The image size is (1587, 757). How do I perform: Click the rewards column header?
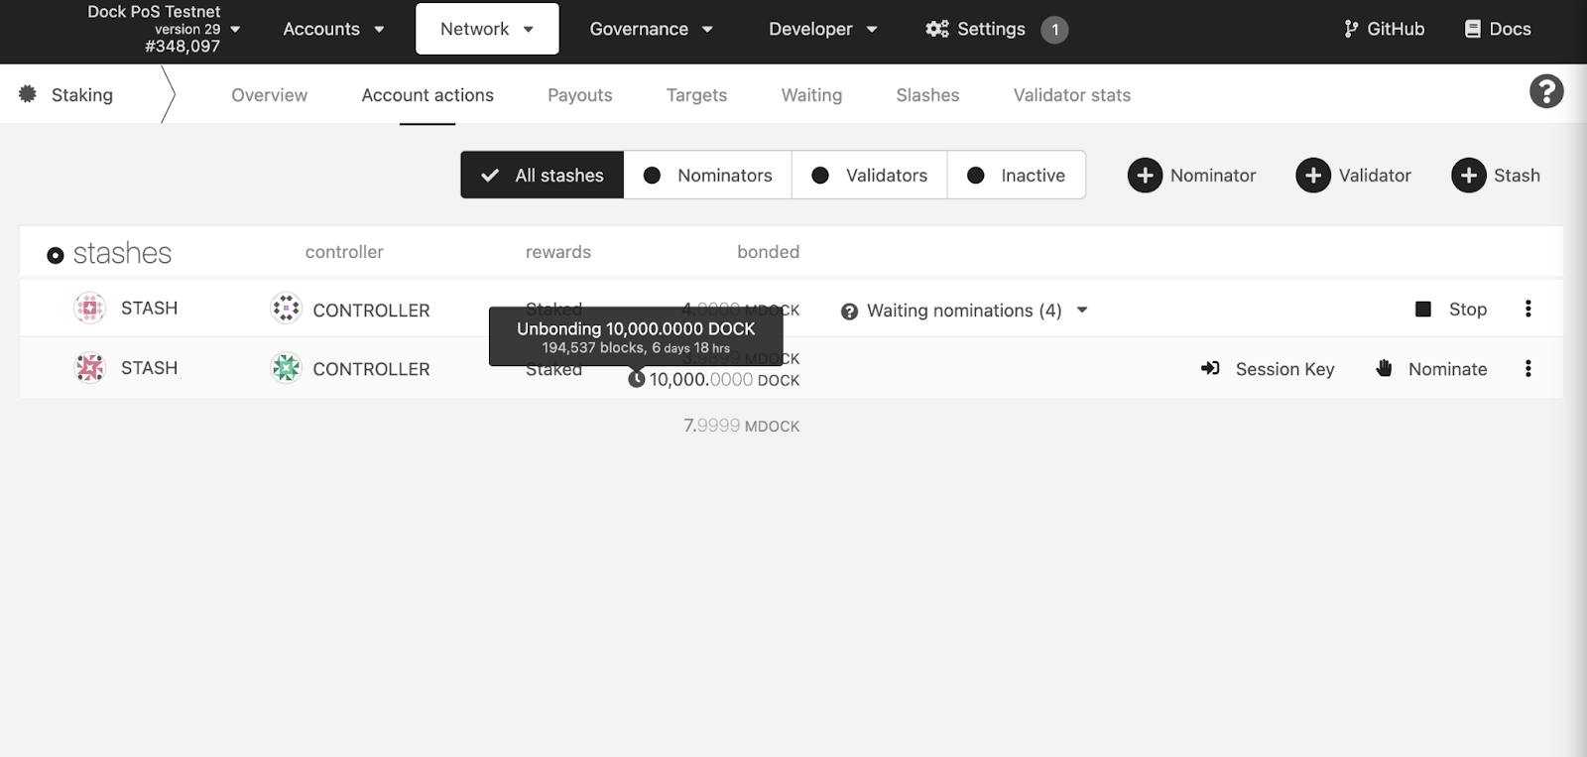(557, 252)
